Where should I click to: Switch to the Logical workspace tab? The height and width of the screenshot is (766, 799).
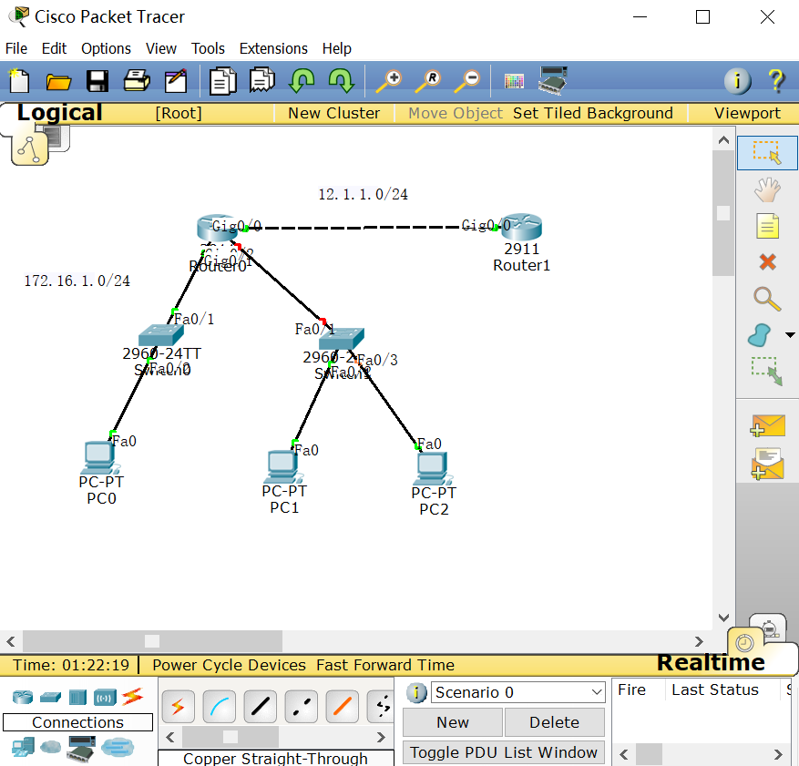(x=59, y=113)
